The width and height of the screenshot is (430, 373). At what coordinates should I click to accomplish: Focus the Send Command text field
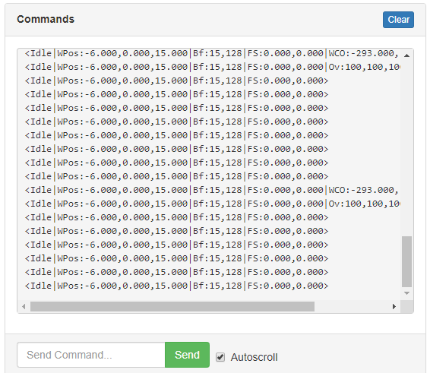(x=91, y=355)
